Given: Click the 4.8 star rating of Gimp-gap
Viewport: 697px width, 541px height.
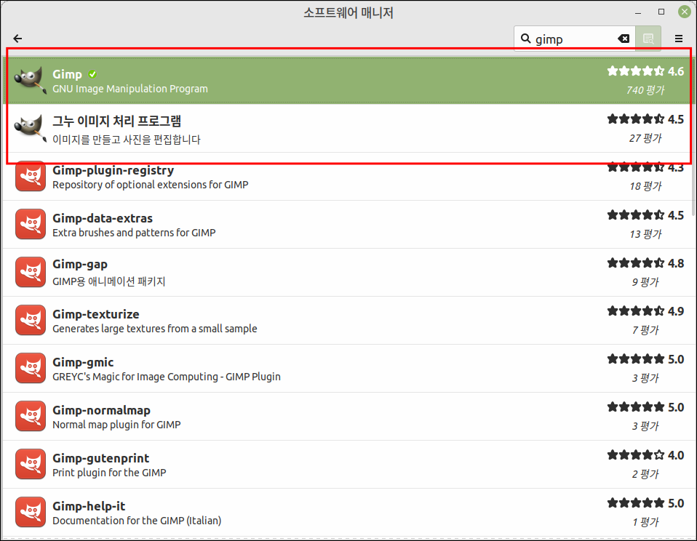Looking at the screenshot, I should click(x=645, y=263).
